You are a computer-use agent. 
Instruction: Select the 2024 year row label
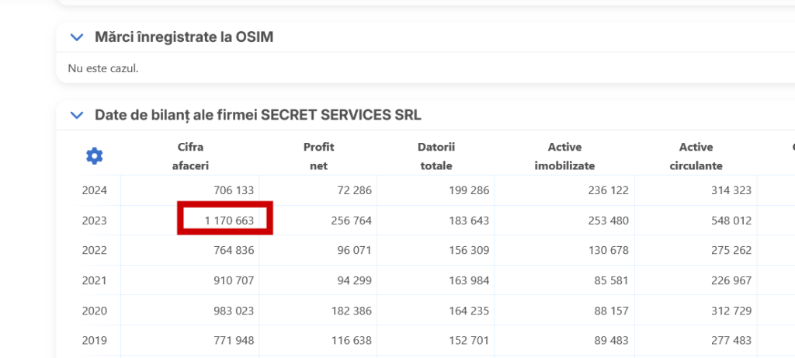coord(95,190)
